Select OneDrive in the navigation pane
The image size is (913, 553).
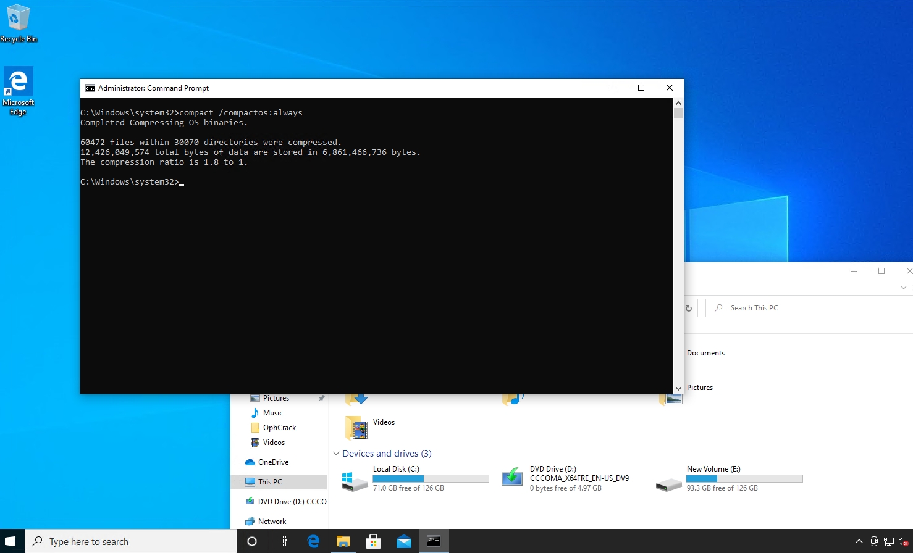273,462
